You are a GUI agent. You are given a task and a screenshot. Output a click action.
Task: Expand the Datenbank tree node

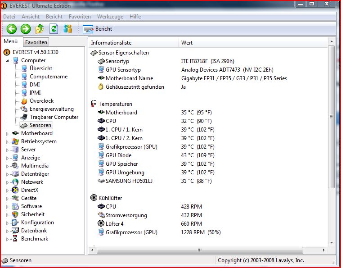[x=7, y=231]
